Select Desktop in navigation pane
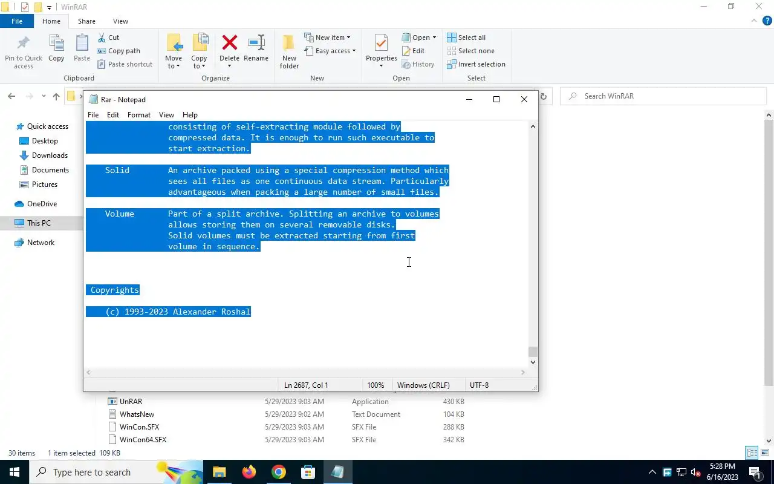 39,141
